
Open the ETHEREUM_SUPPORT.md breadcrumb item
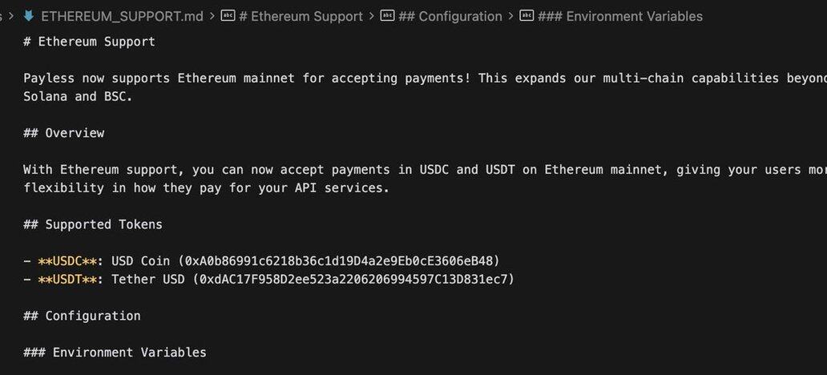(x=122, y=16)
